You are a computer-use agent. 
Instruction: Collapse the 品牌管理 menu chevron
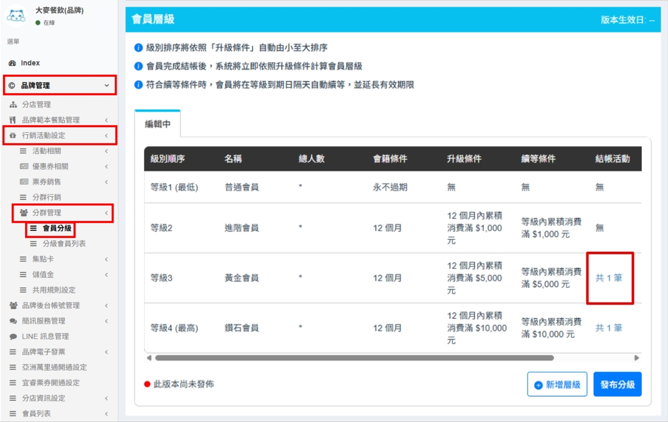pyautogui.click(x=106, y=86)
